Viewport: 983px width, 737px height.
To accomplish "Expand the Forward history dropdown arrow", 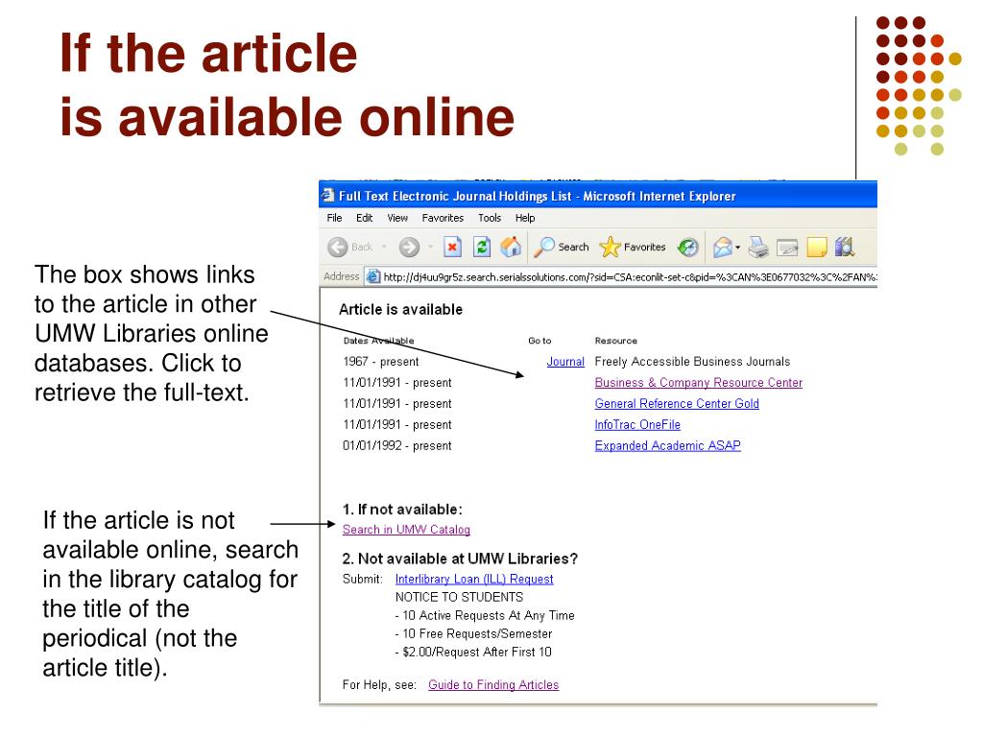I will 430,247.
